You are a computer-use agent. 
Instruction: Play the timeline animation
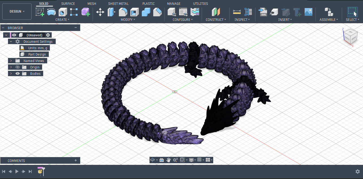pyautogui.click(x=17, y=172)
